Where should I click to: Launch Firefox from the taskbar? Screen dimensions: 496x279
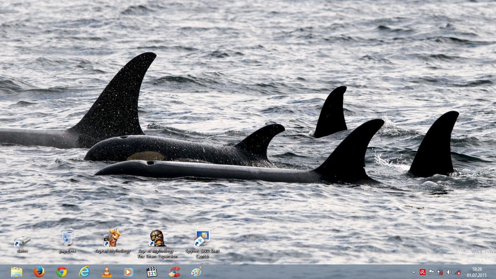(x=39, y=272)
